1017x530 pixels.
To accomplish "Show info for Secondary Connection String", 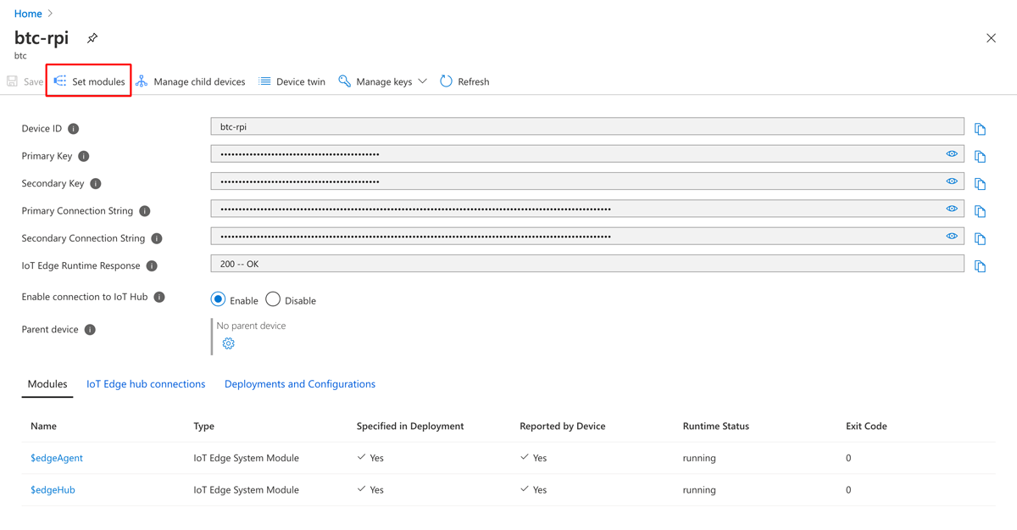I will 157,238.
